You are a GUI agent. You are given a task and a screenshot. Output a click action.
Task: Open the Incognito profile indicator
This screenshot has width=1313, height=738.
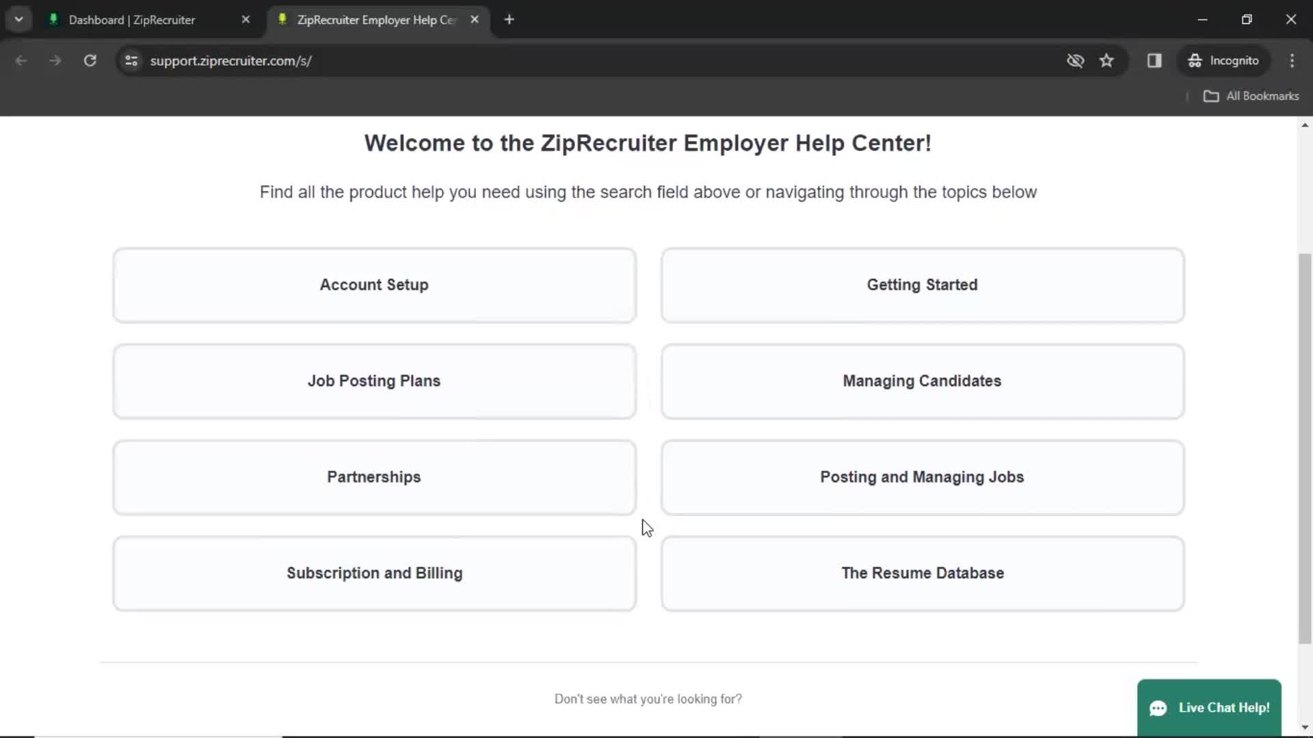(x=1223, y=61)
